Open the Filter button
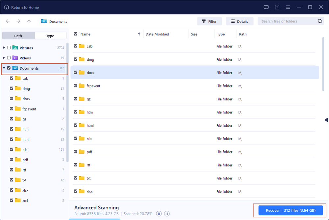Screen dimensions: 329x220 (x=209, y=21)
